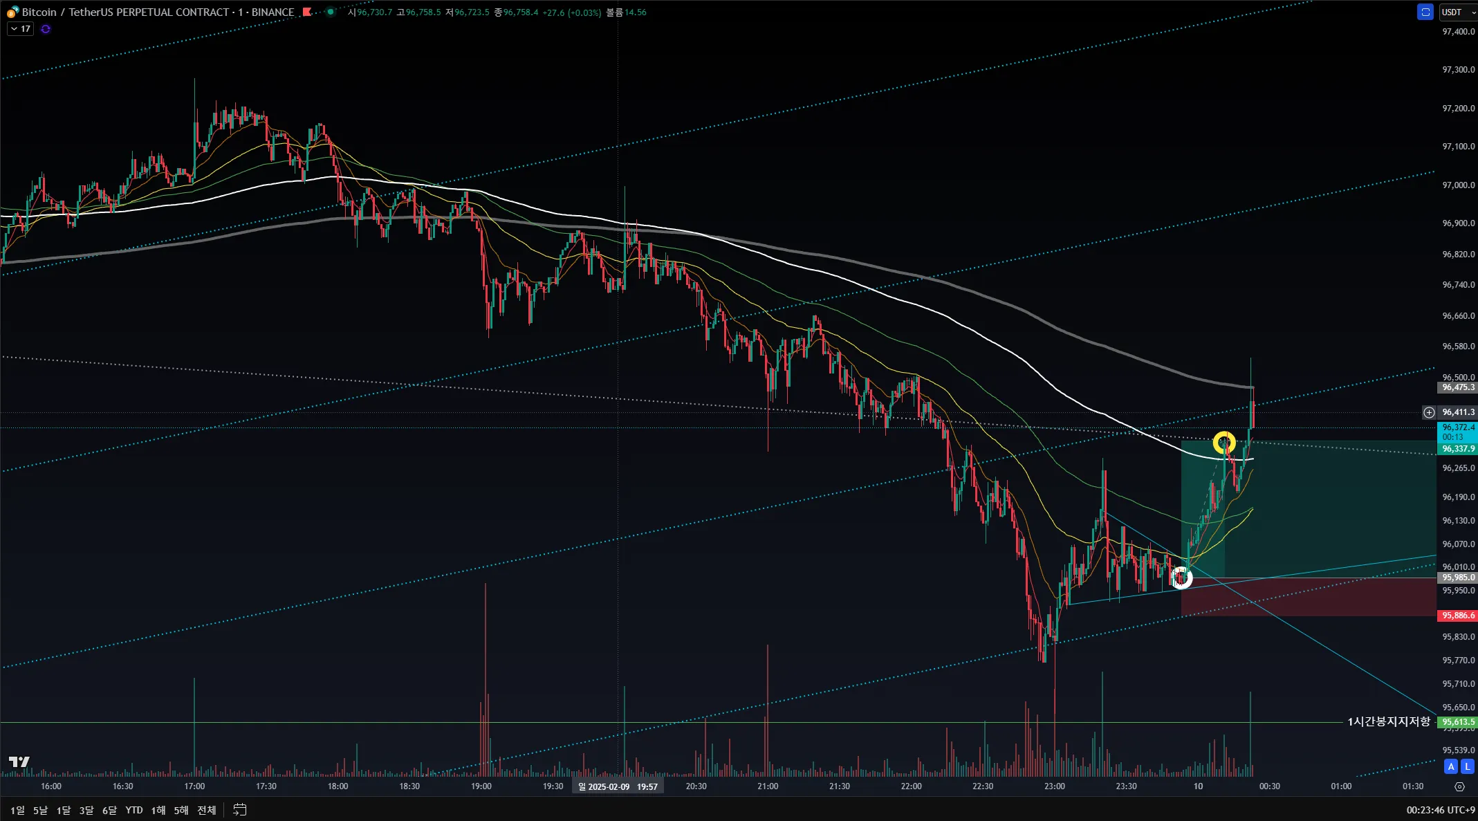Click the TradingView logo

pyautogui.click(x=19, y=762)
